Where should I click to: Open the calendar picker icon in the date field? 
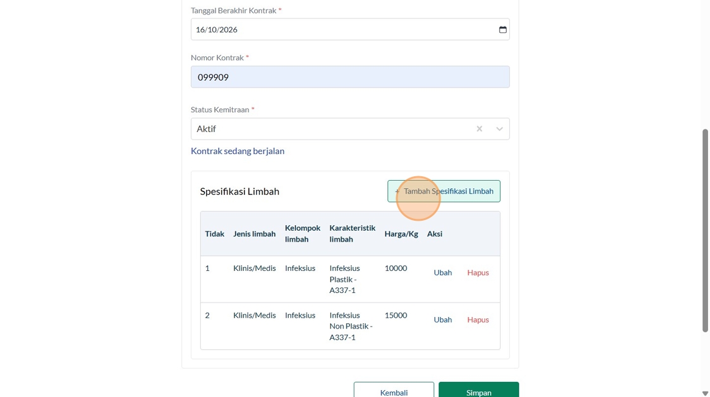pos(503,30)
